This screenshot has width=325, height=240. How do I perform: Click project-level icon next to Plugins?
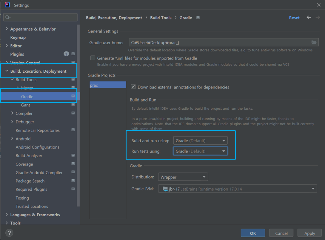[x=73, y=54]
